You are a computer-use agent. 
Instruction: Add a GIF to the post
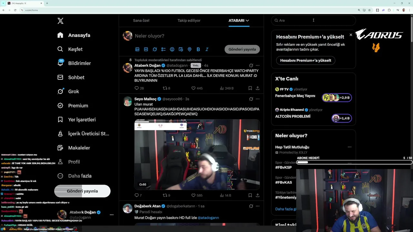pos(146,49)
